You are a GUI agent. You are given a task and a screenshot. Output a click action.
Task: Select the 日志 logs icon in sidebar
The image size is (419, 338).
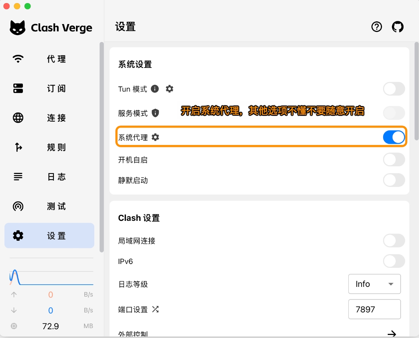[18, 177]
